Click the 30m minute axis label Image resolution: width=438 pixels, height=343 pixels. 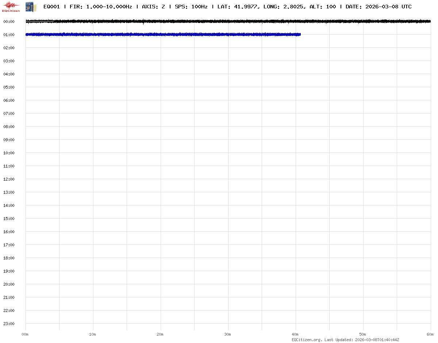pyautogui.click(x=228, y=334)
